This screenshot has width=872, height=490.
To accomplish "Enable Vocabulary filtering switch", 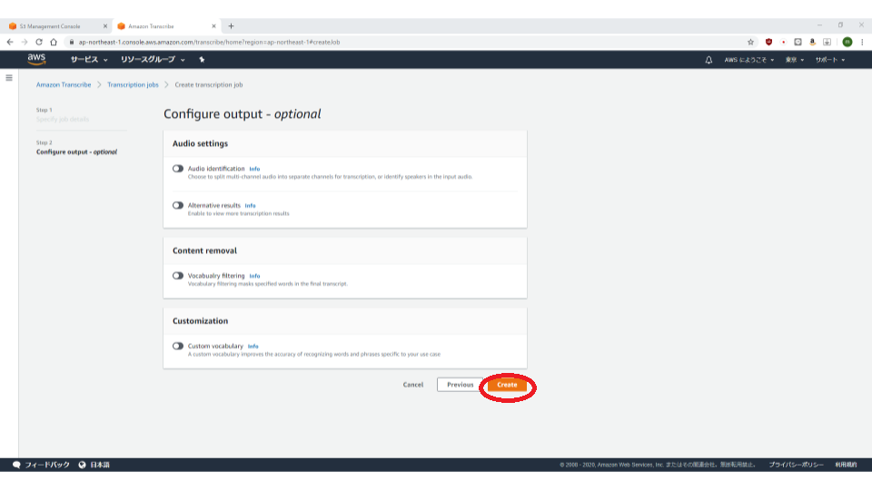I will [178, 276].
